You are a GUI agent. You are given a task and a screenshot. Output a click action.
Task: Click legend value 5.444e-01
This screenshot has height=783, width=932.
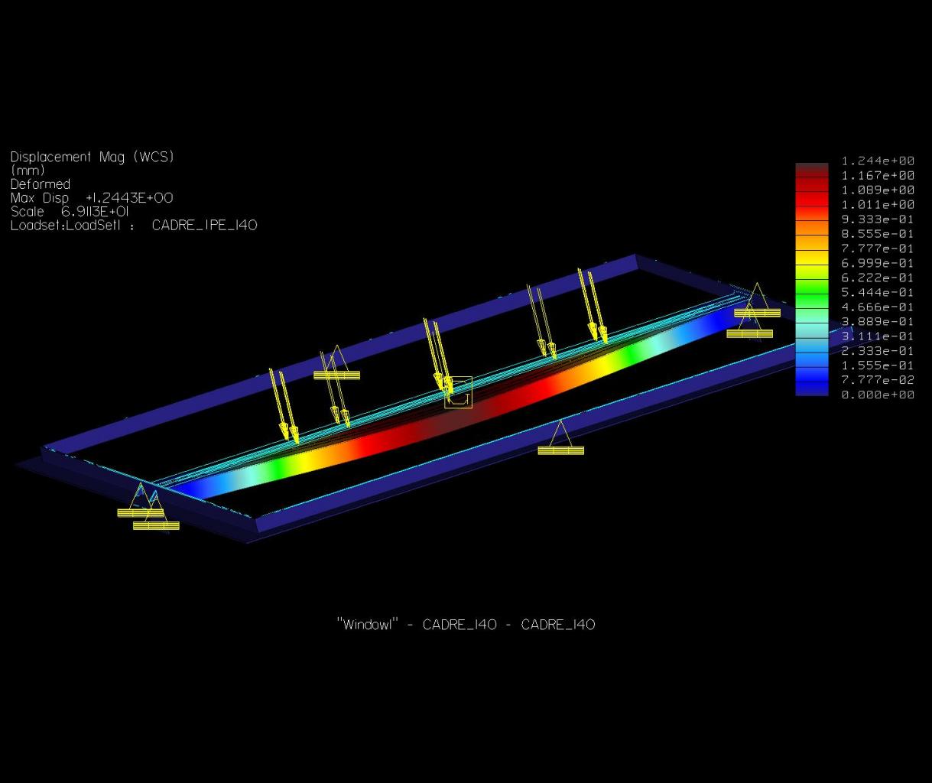coord(878,292)
